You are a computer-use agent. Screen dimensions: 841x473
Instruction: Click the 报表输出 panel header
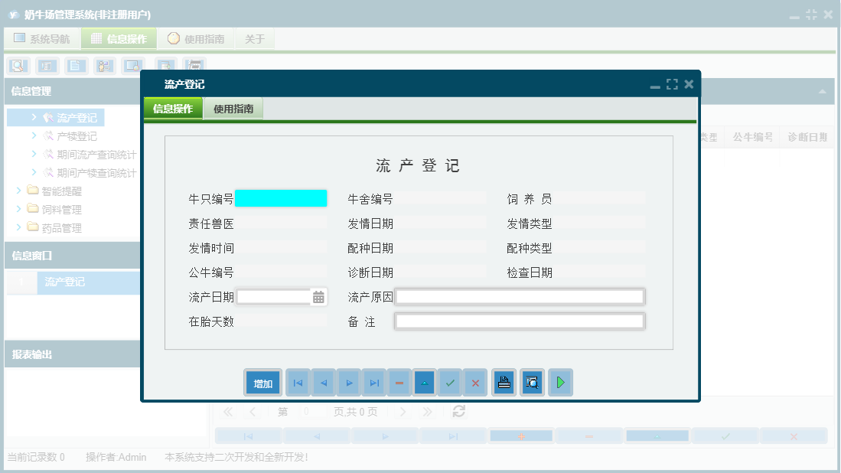(73, 354)
